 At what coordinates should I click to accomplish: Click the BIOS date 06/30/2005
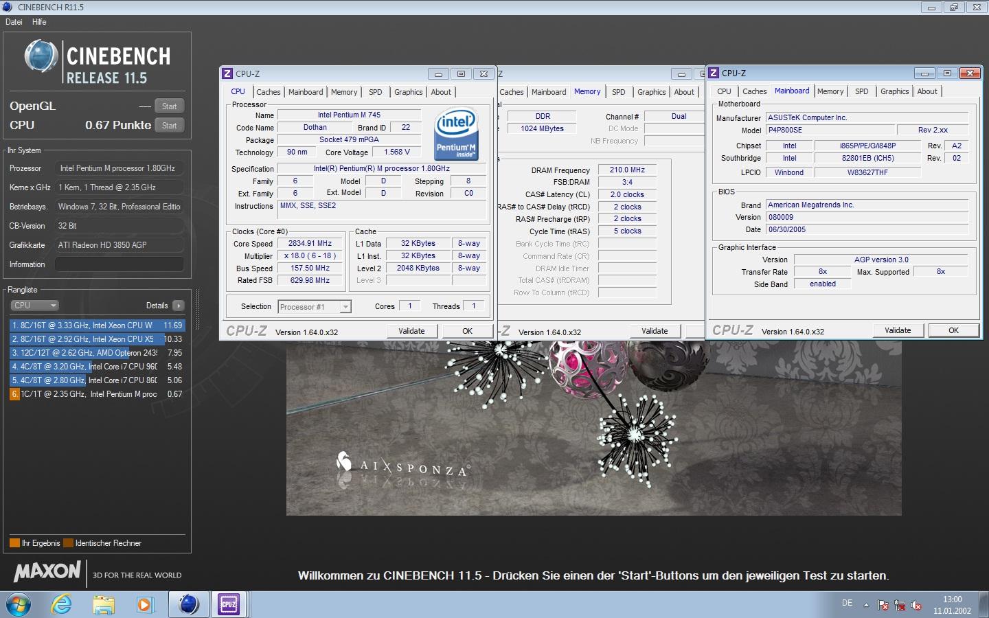tap(867, 230)
